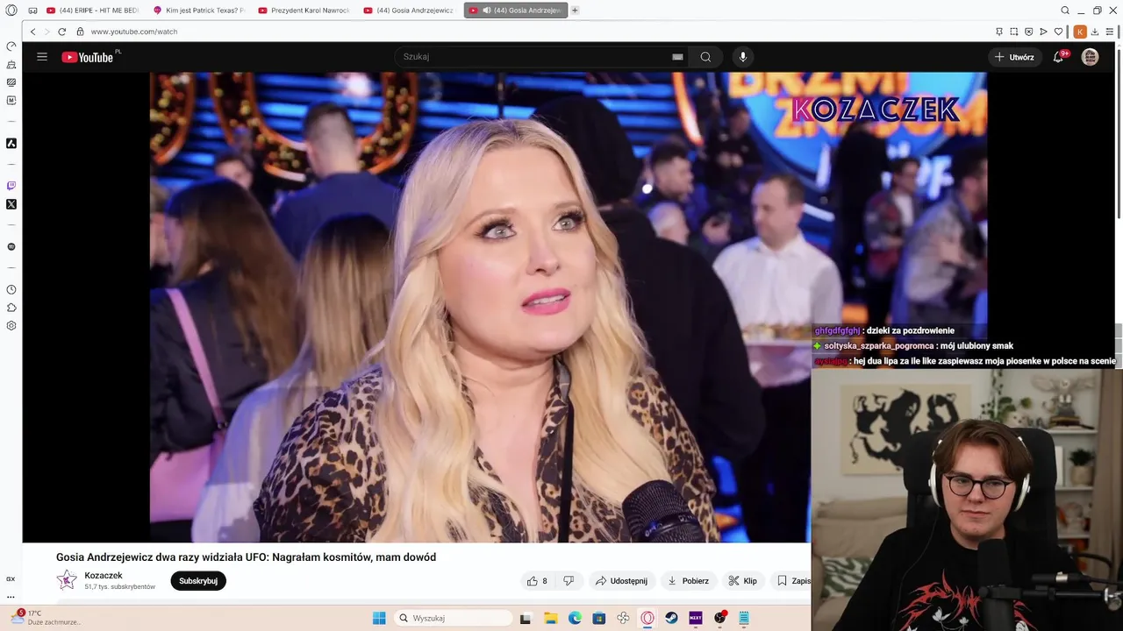The width and height of the screenshot is (1123, 631).
Task: Like the video with thumbs up
Action: tap(537, 581)
